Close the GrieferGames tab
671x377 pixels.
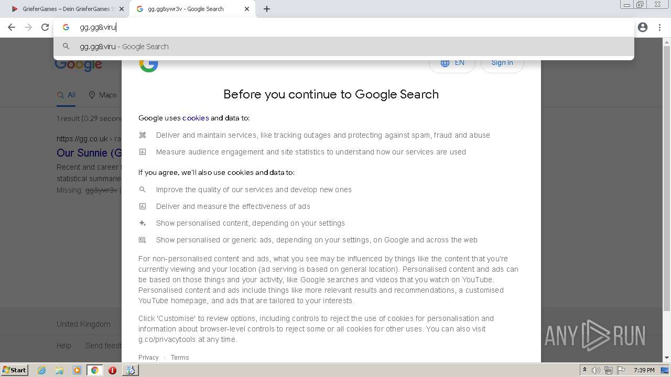122,9
